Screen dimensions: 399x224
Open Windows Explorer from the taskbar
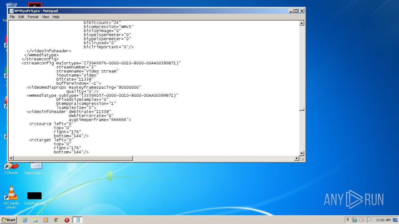tap(35, 220)
